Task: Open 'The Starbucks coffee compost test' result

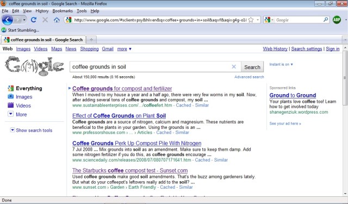Action: (x=130, y=170)
